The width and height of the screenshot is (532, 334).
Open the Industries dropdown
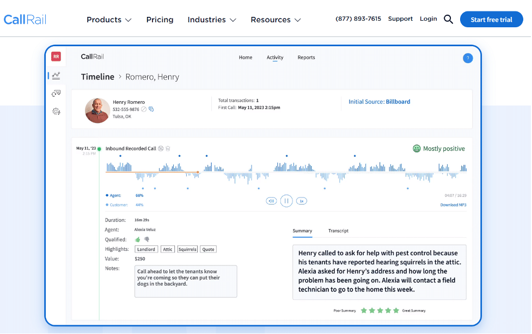211,20
